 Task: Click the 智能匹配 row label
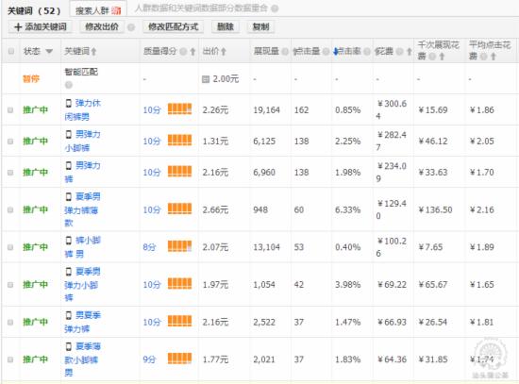(81, 72)
